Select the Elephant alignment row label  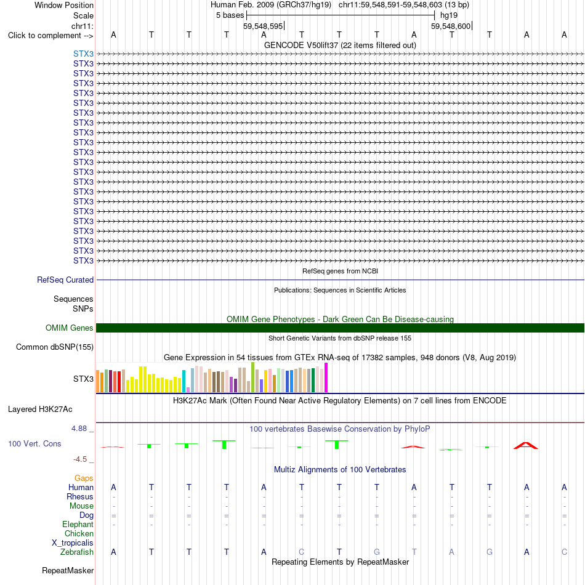click(x=78, y=524)
